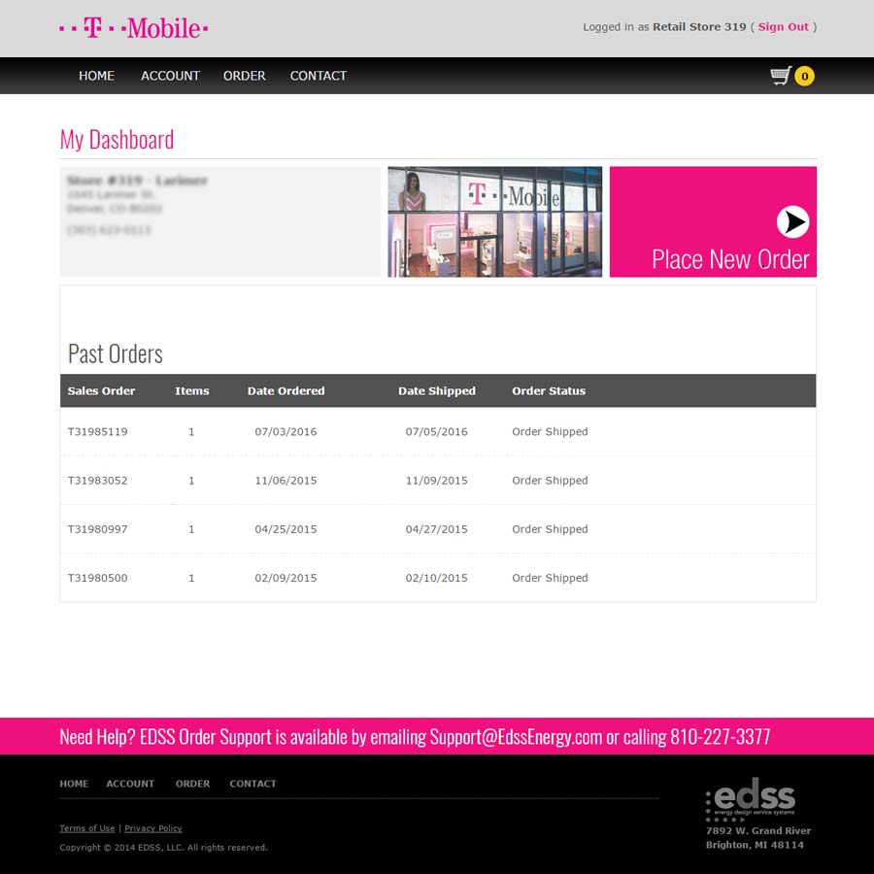Click date shipped 04/27/2015

(436, 529)
